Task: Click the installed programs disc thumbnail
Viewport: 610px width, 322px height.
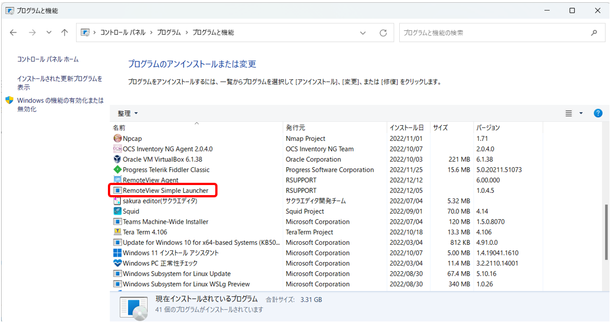Action: pos(134,309)
